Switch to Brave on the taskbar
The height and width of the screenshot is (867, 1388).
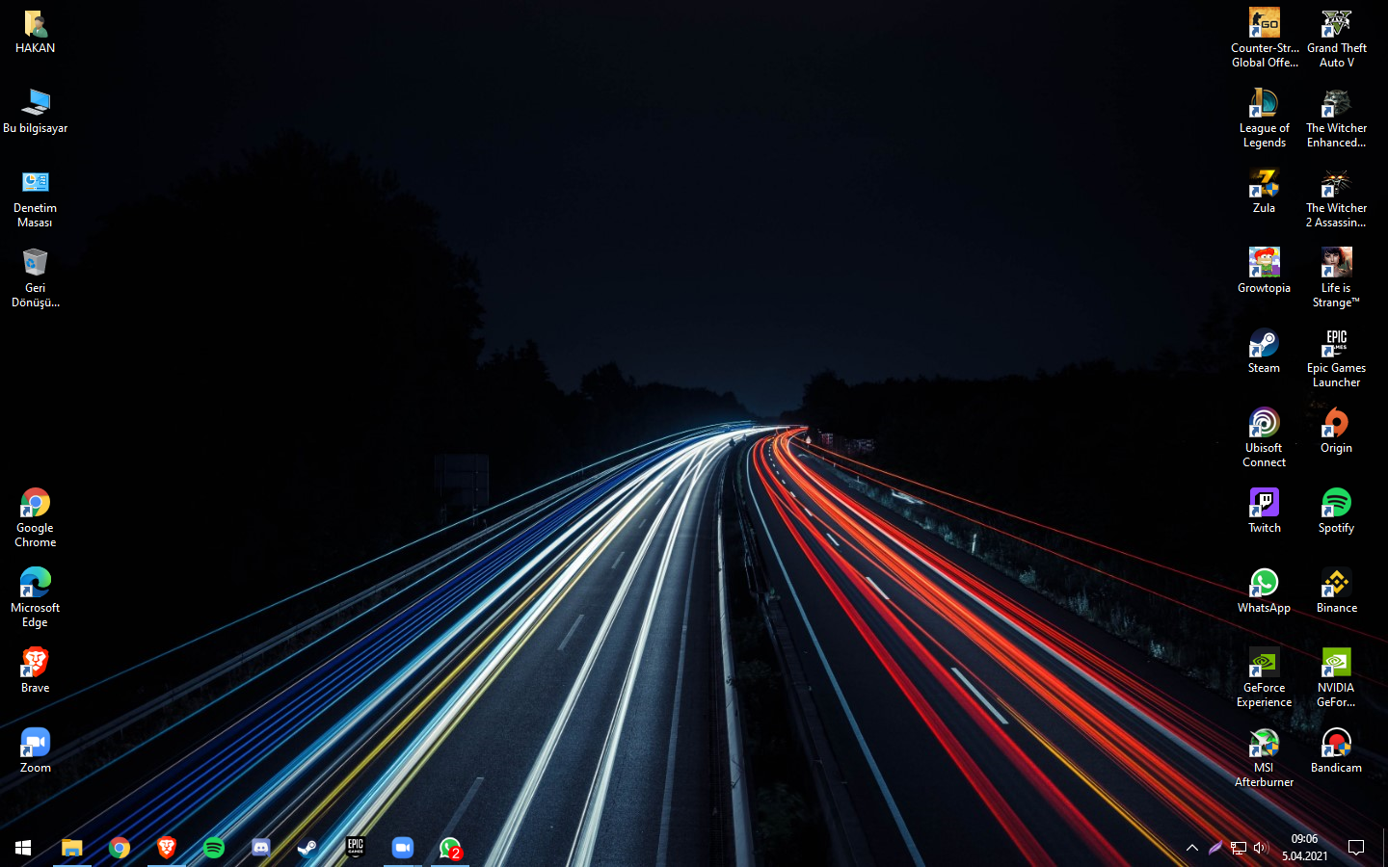pyautogui.click(x=167, y=848)
